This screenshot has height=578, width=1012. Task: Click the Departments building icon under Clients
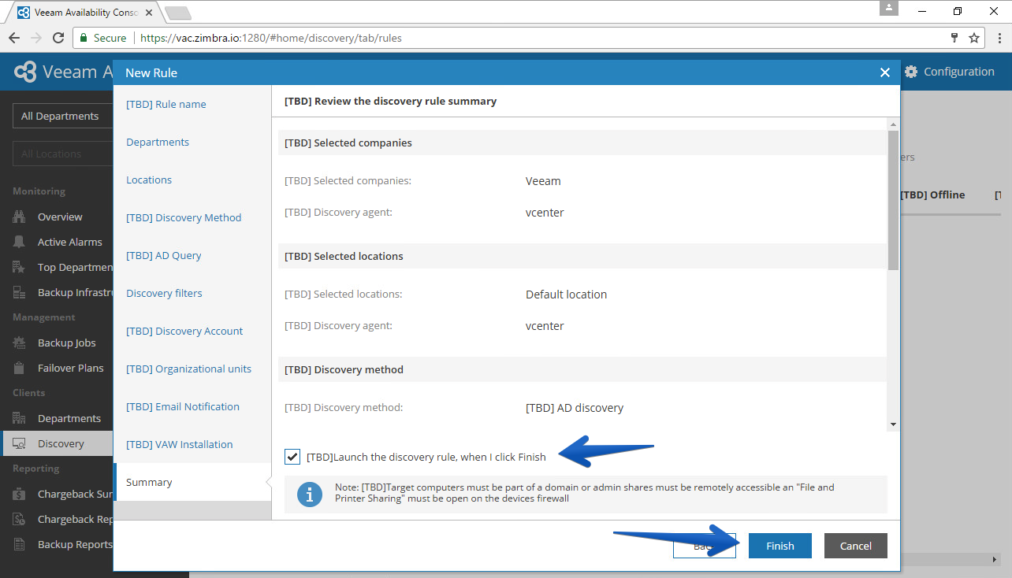coord(20,419)
